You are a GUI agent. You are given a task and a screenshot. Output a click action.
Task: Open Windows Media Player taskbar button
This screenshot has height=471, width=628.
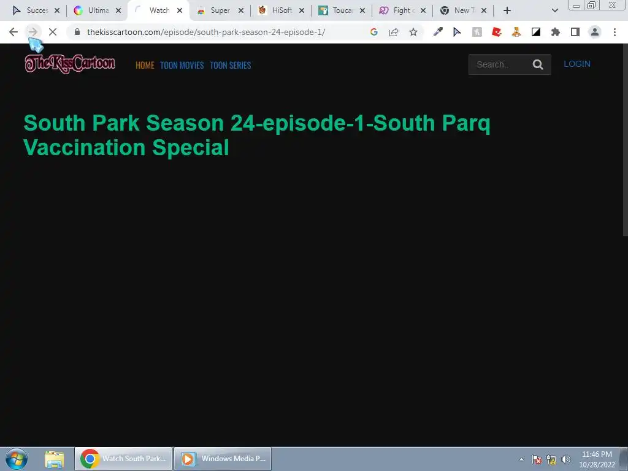pyautogui.click(x=223, y=459)
